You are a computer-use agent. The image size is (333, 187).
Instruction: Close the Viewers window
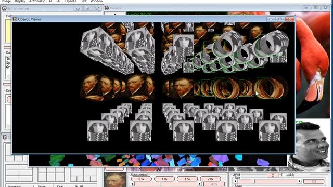tap(325, 8)
